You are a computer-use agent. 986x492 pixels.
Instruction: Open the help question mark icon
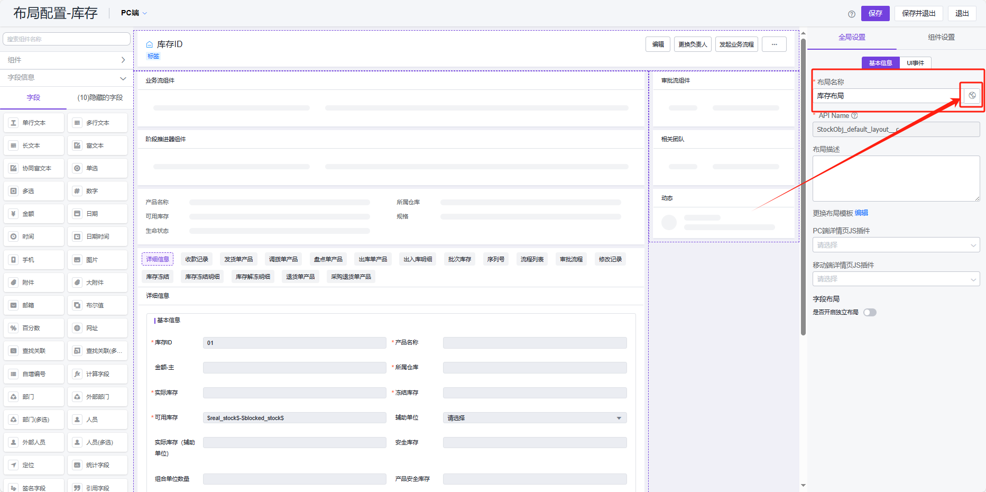pyautogui.click(x=852, y=14)
